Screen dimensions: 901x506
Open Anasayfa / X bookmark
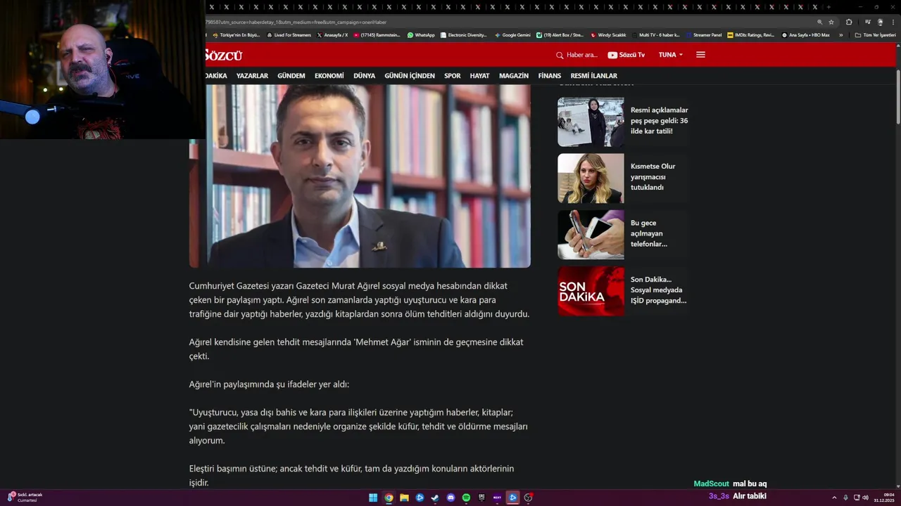[332, 35]
